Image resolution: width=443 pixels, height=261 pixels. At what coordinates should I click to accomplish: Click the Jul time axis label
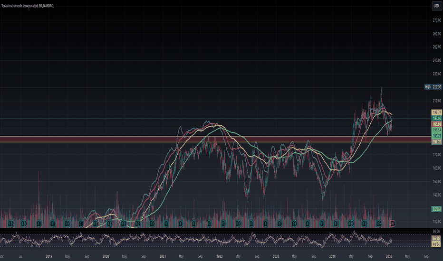click(x=20, y=256)
